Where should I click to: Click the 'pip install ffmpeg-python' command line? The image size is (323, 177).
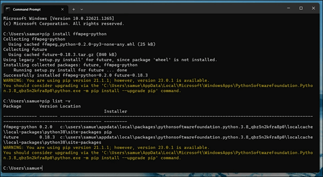pyautogui.click(x=55, y=34)
